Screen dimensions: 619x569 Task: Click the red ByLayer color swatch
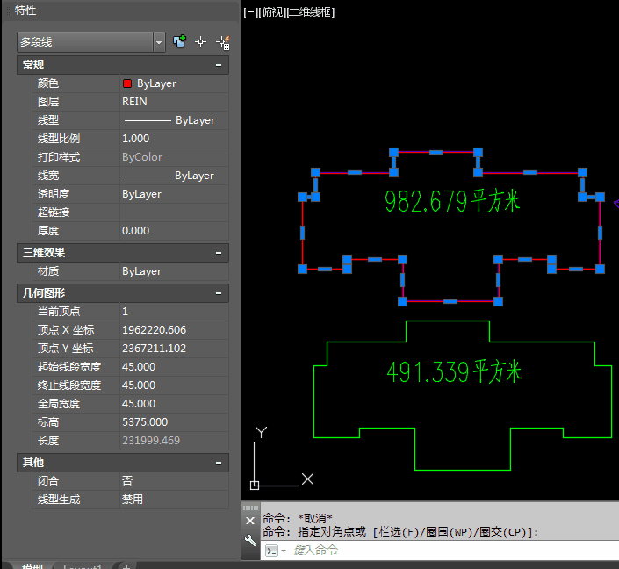[127, 83]
